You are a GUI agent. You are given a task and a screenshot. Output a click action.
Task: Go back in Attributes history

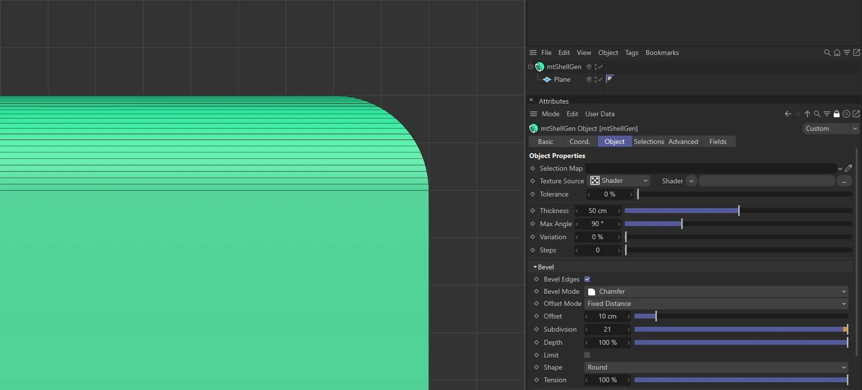[788, 114]
